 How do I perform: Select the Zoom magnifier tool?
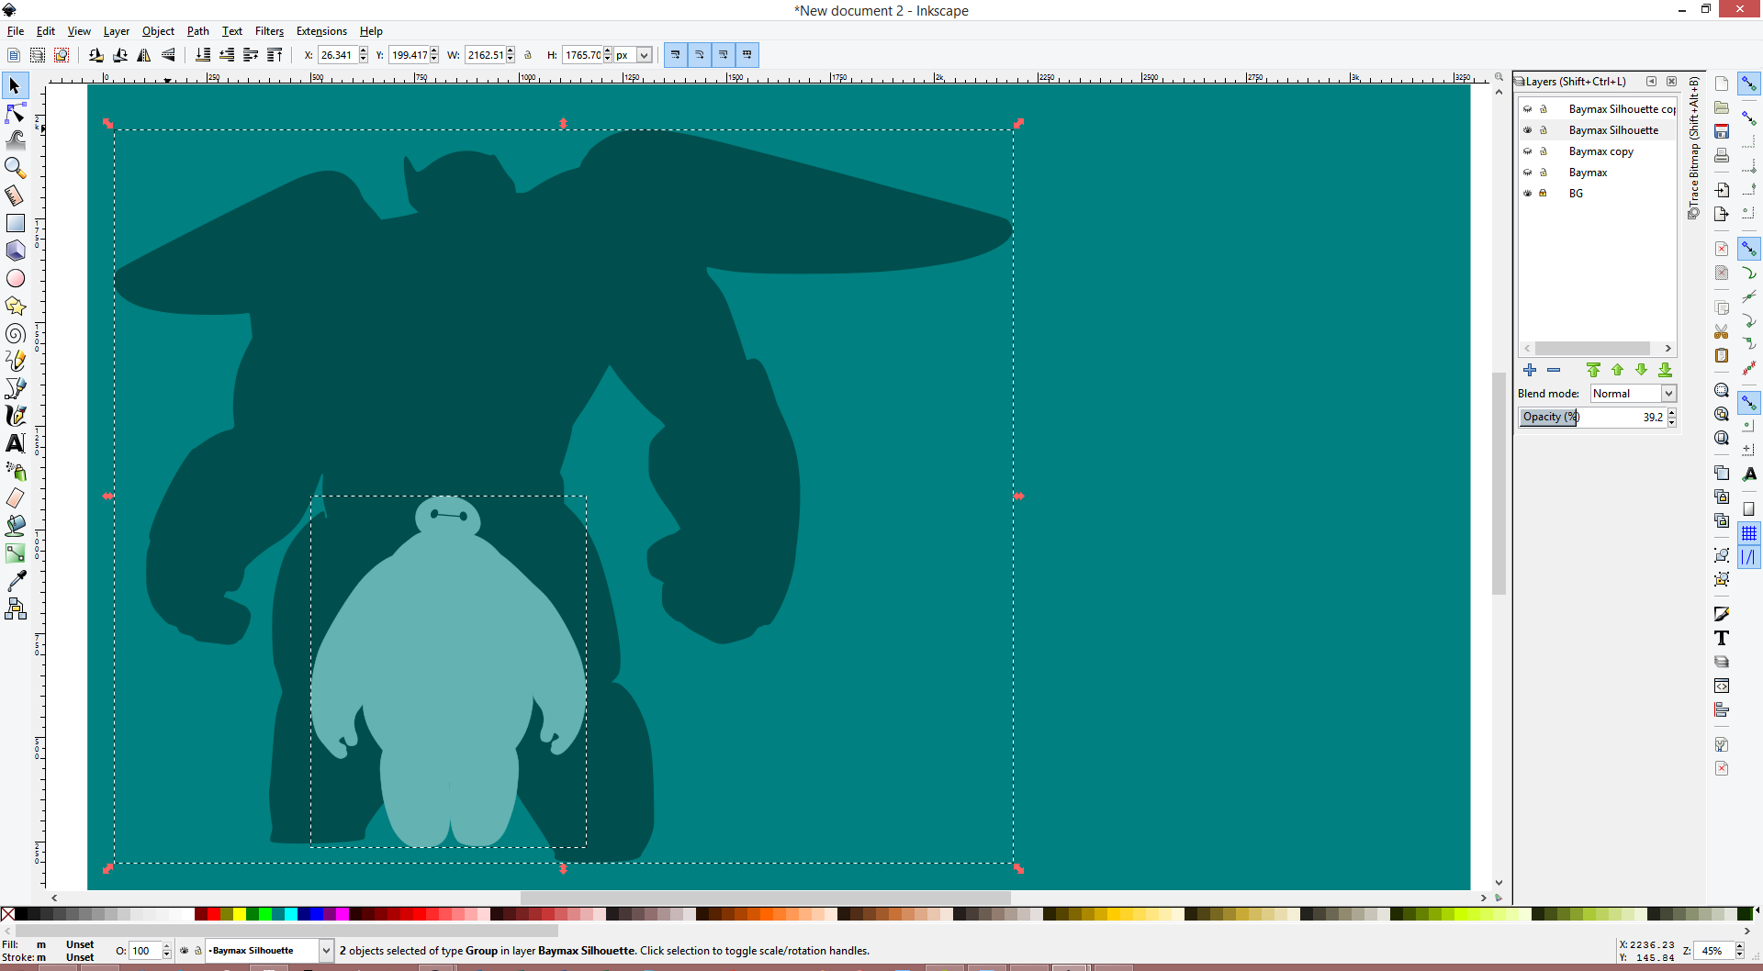pos(15,168)
